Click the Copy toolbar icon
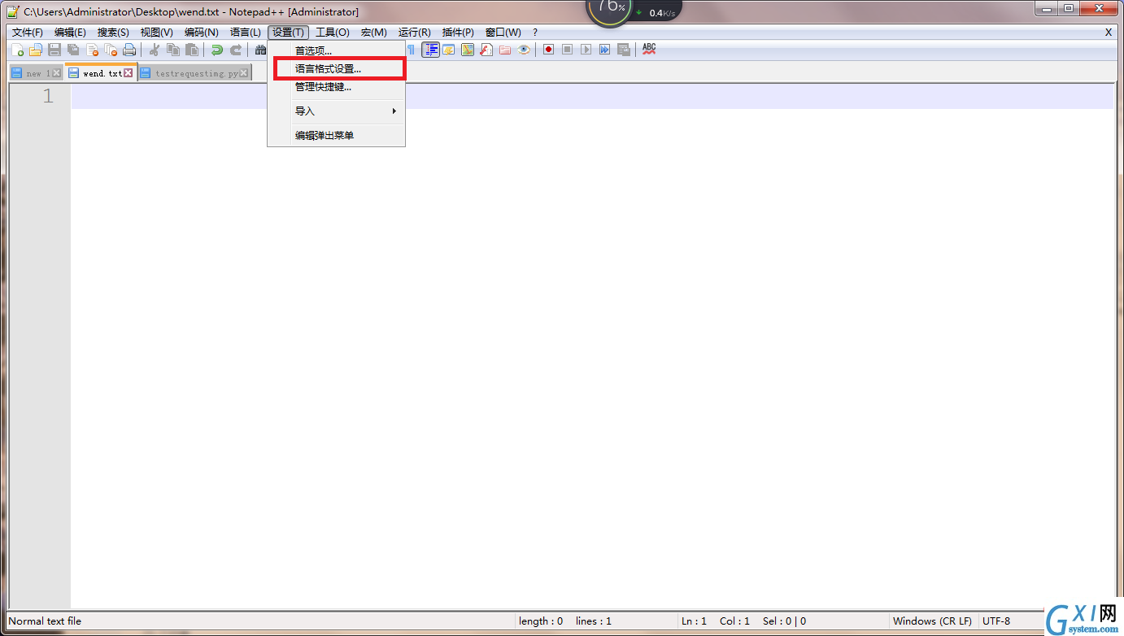The width and height of the screenshot is (1124, 636). point(173,50)
